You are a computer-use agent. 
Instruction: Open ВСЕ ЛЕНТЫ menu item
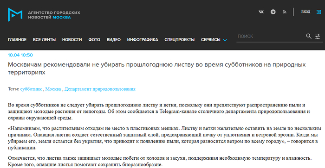(45, 40)
